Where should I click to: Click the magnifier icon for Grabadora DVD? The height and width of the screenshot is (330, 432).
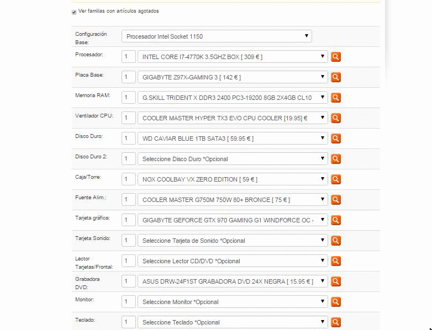point(335,281)
